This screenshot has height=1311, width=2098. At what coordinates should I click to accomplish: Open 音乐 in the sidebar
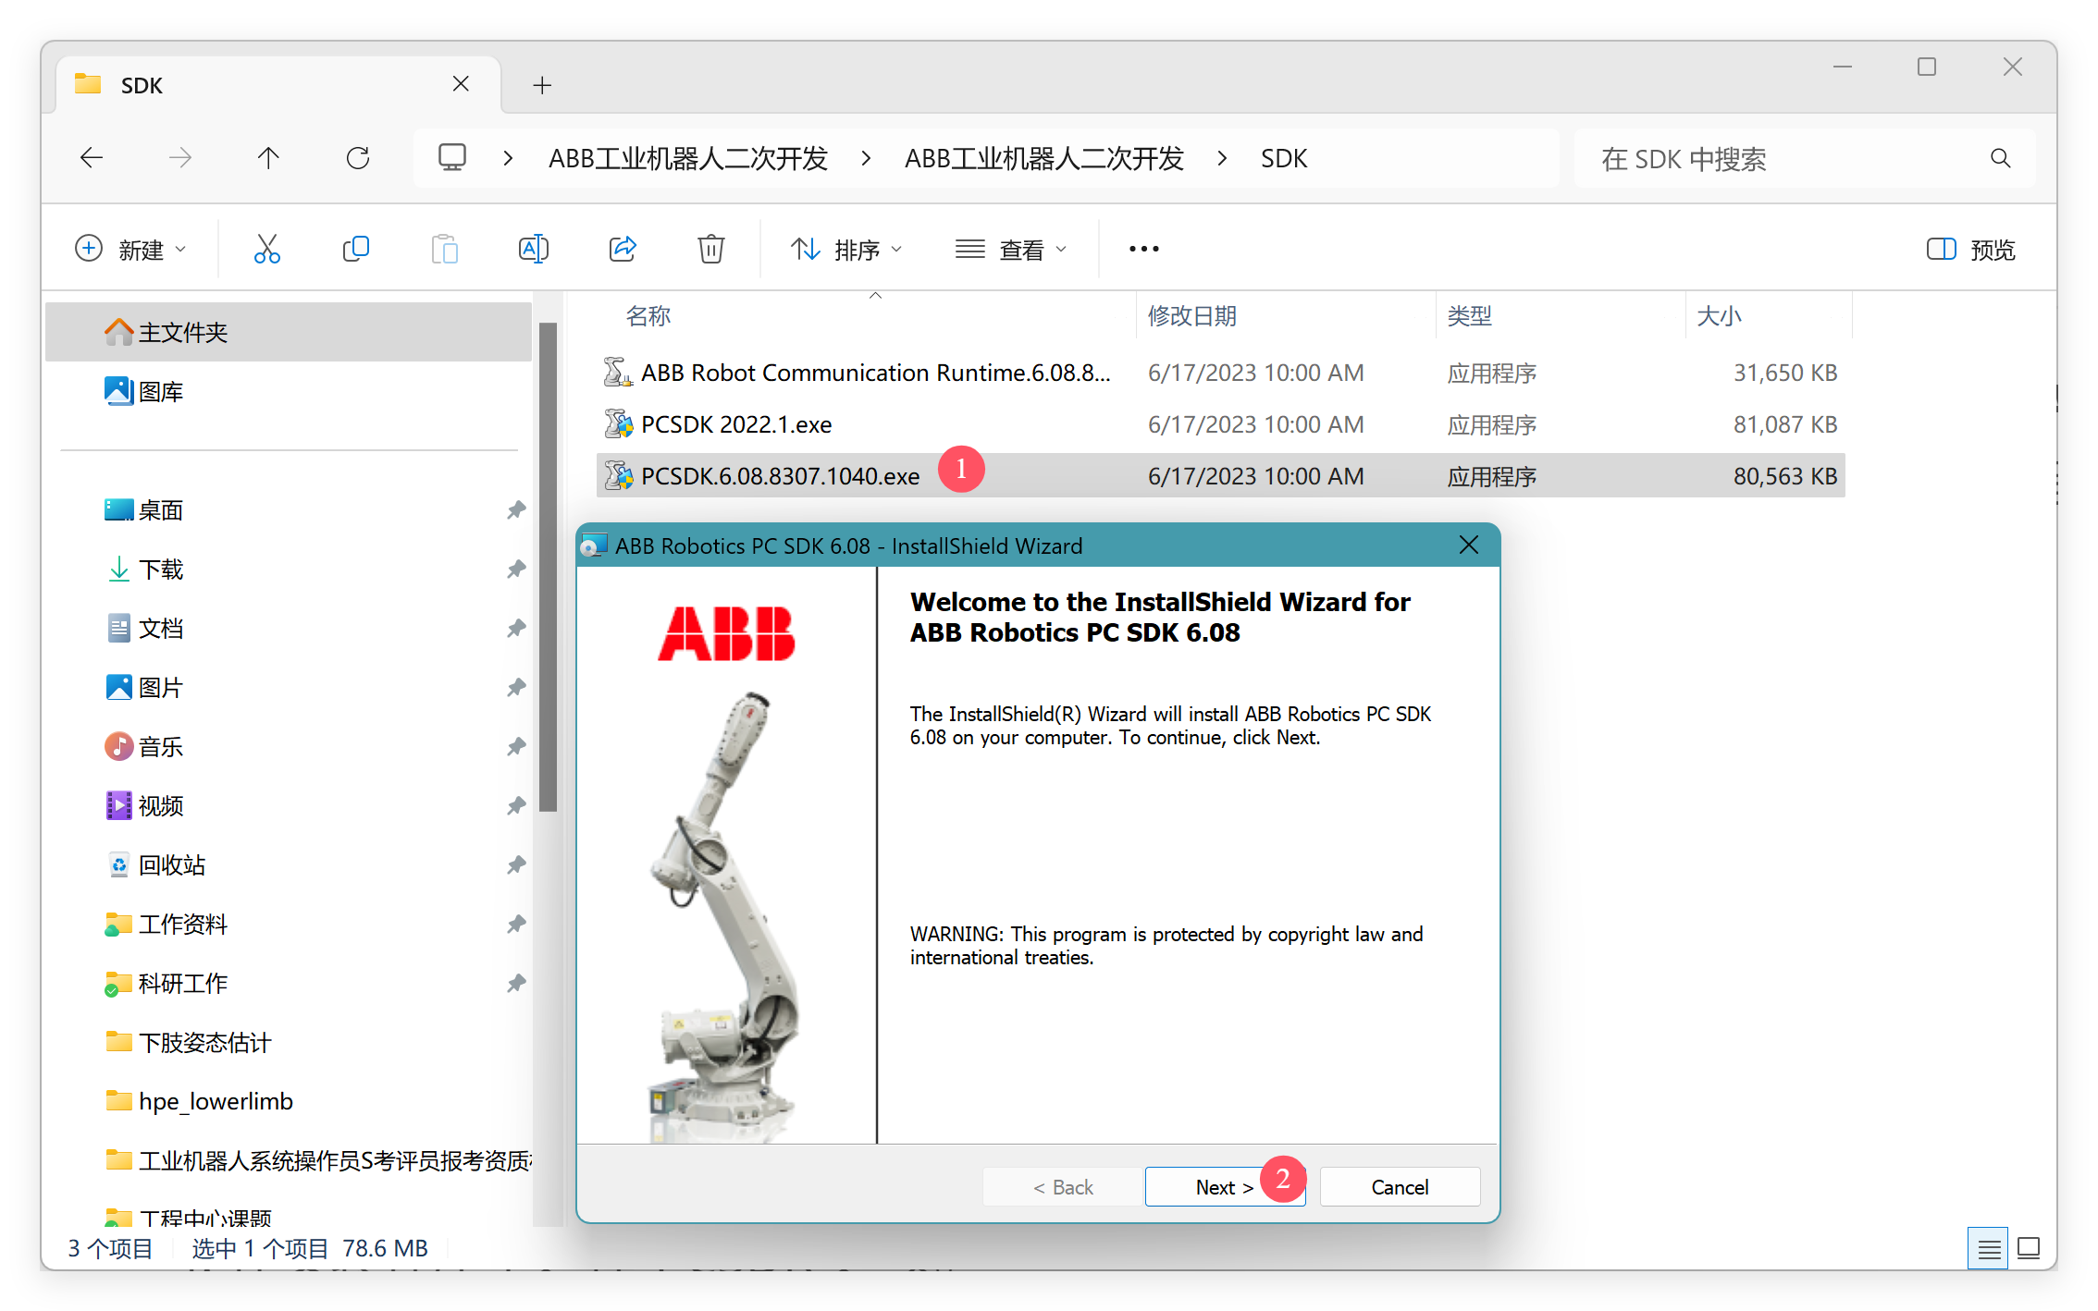pos(144,746)
